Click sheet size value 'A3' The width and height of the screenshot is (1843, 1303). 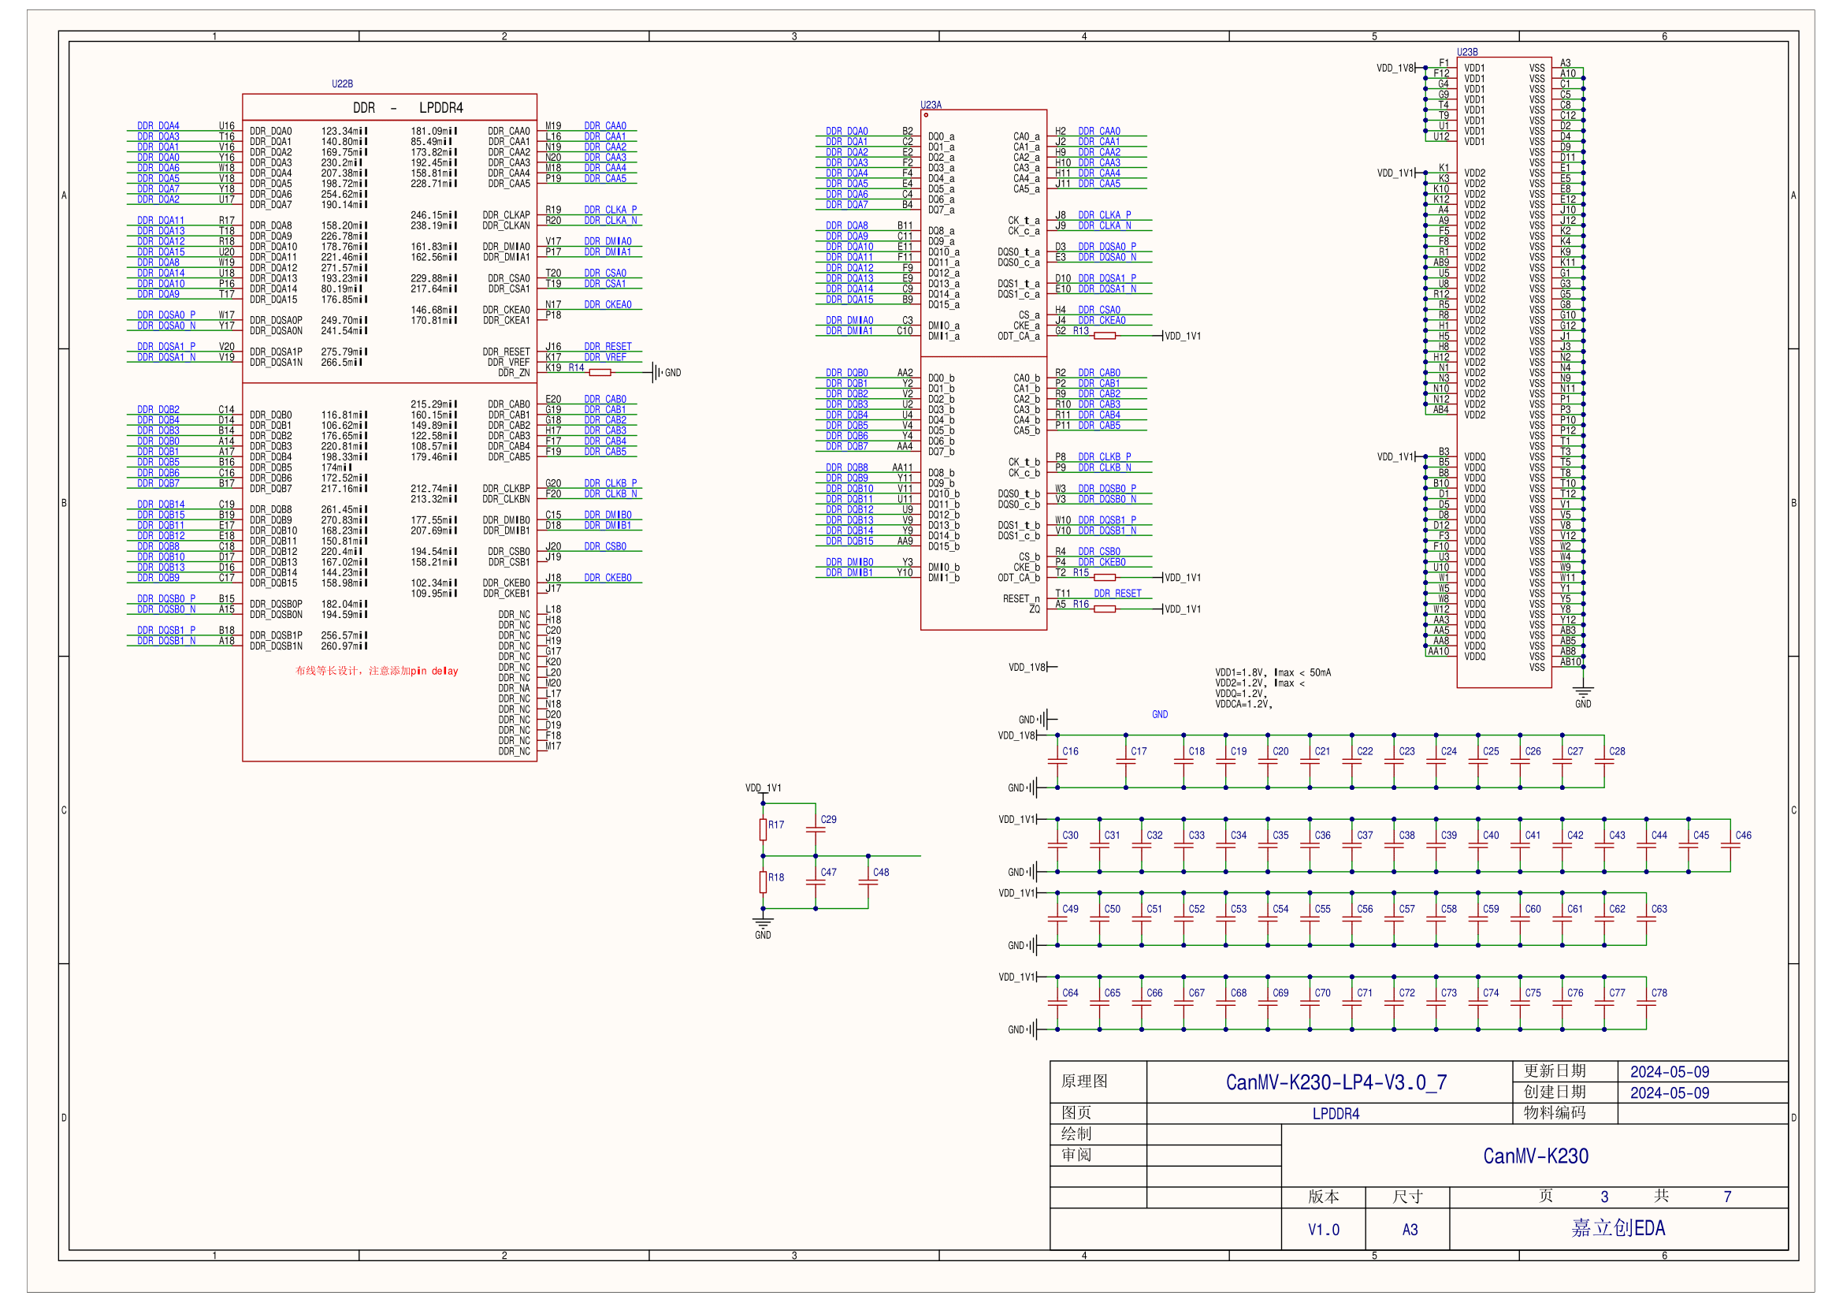(1410, 1229)
